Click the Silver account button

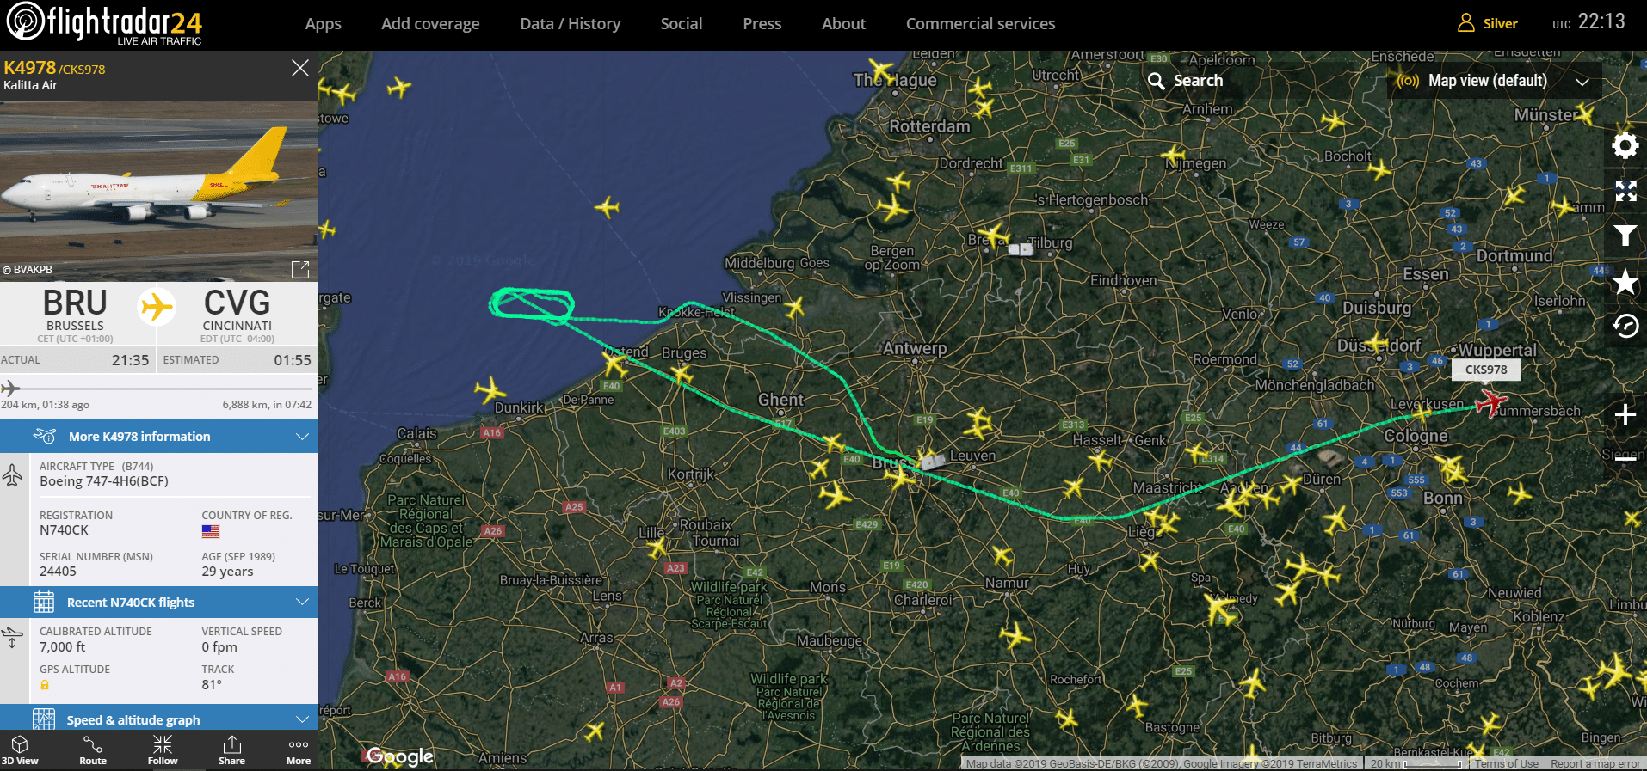coord(1487,23)
